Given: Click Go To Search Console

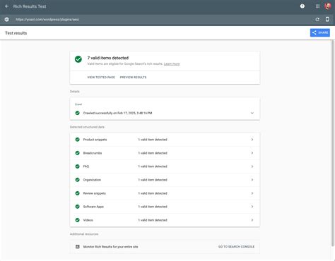Looking at the screenshot, I should pos(236,247).
